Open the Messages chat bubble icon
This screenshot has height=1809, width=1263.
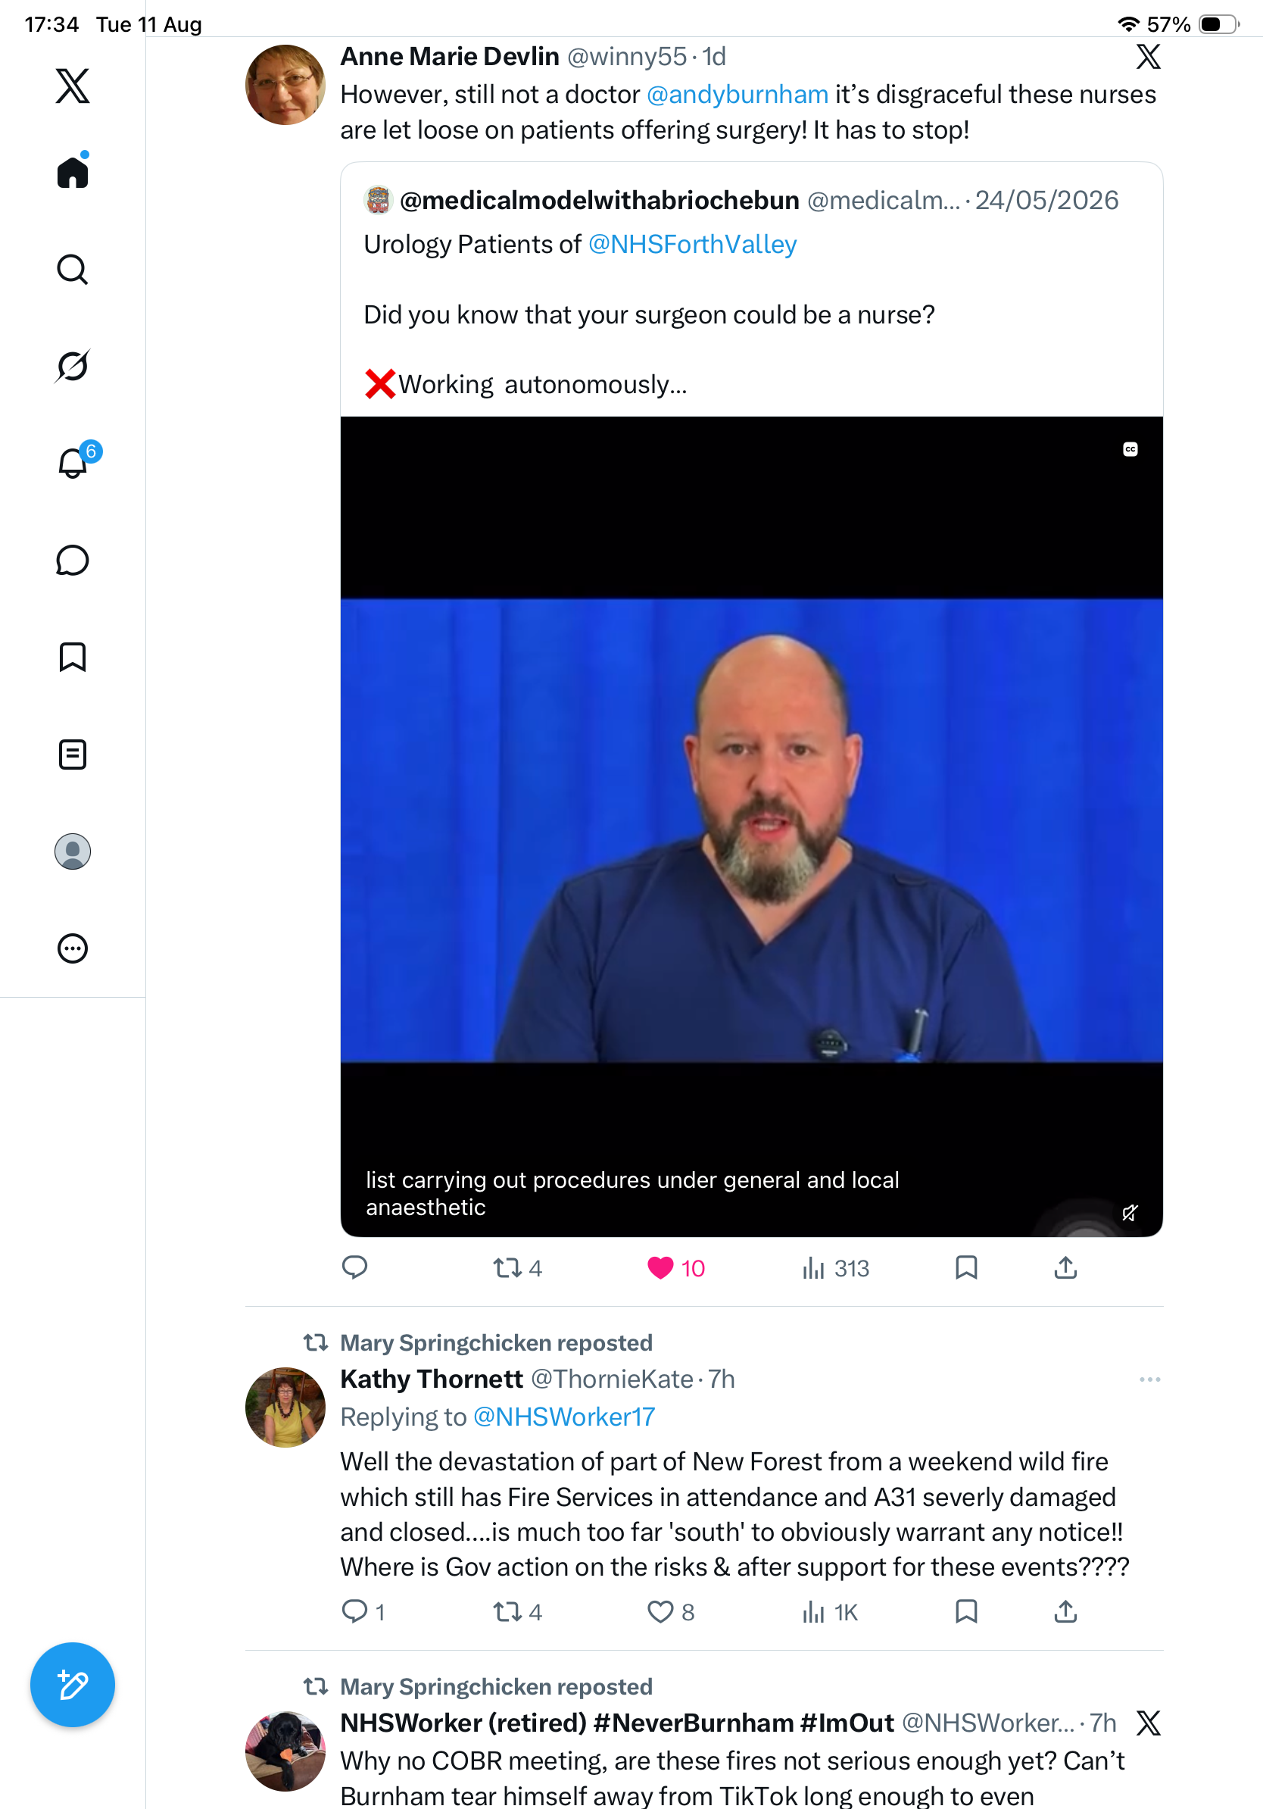[73, 560]
